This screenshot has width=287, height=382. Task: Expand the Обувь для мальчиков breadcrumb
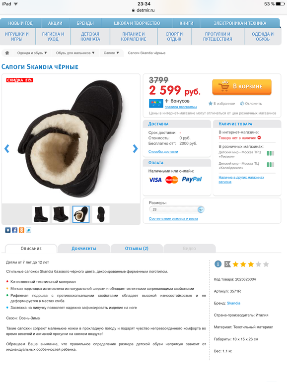(x=75, y=53)
